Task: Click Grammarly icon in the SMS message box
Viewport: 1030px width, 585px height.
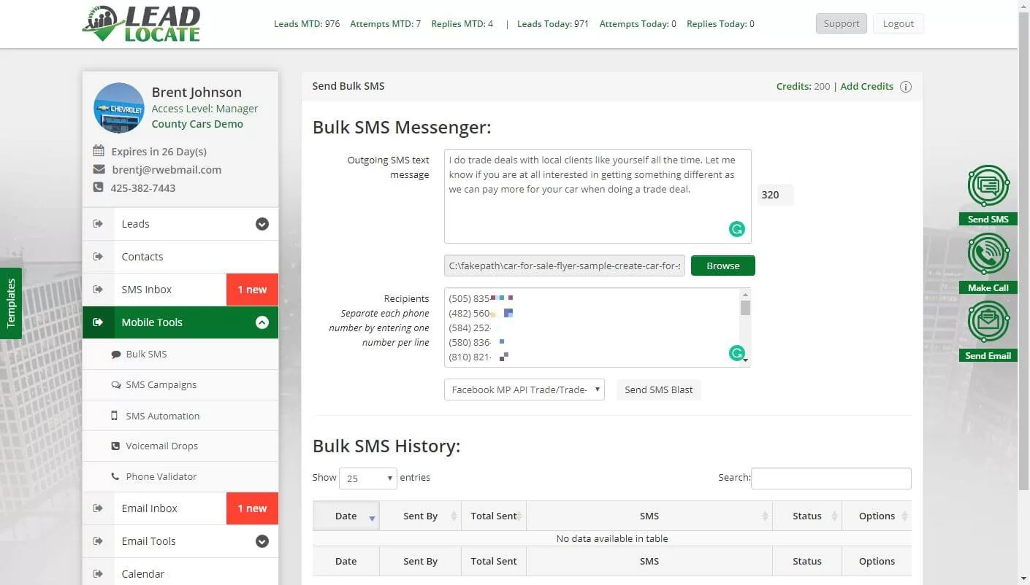Action: click(x=737, y=229)
